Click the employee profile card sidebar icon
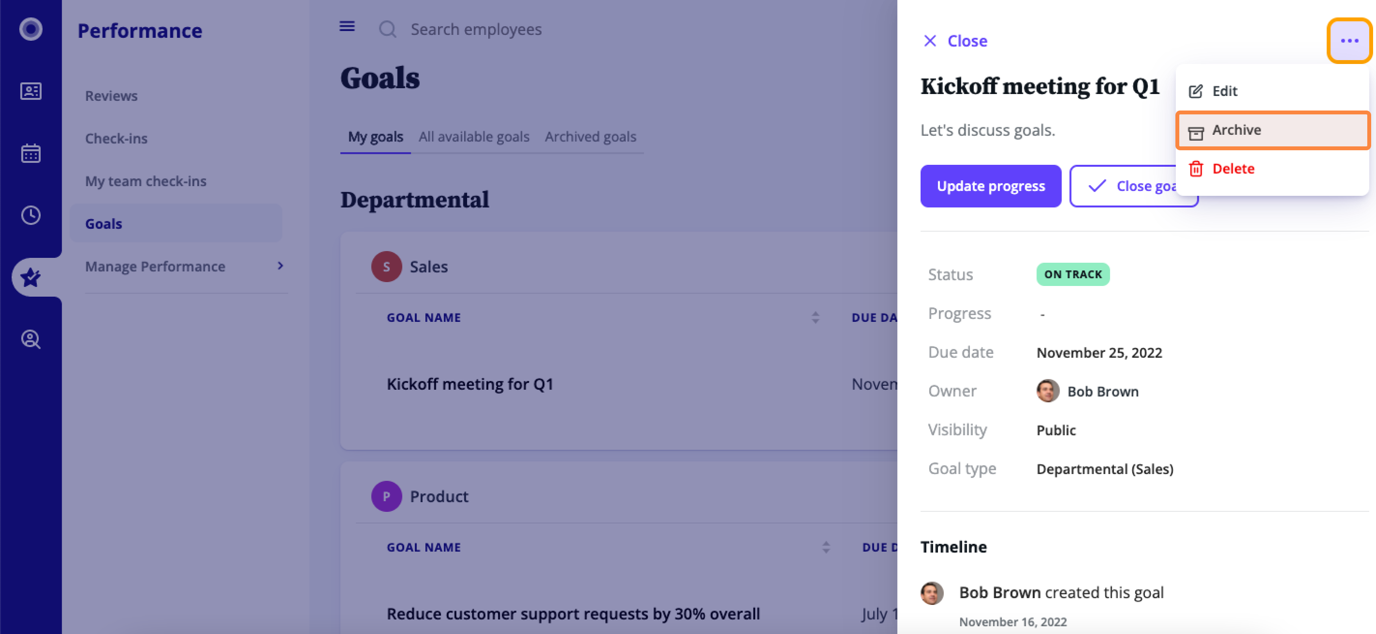 pos(31,92)
